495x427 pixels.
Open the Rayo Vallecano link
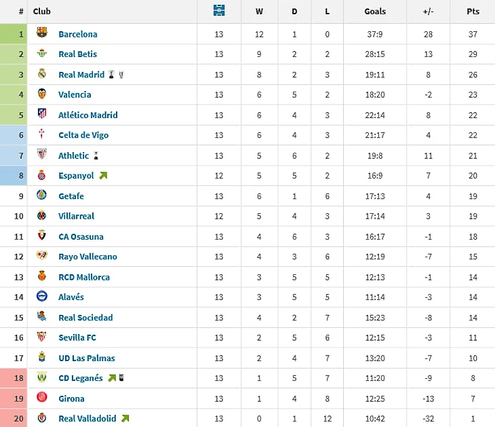point(87,257)
